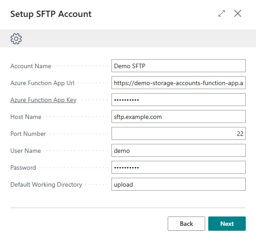The width and height of the screenshot is (256, 241).
Task: Click the Host Name input showing sftp.example.com
Action: pos(178,117)
